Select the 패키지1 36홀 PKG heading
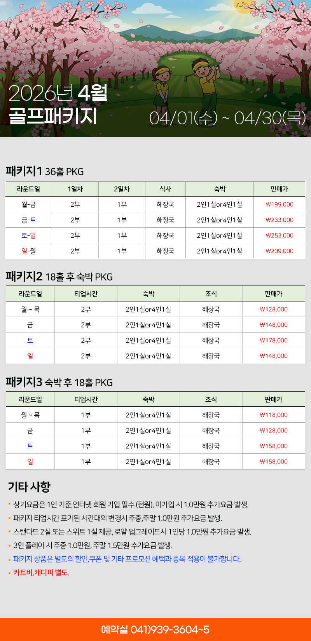Screen dimensions: 311x641 pyautogui.click(x=45, y=171)
